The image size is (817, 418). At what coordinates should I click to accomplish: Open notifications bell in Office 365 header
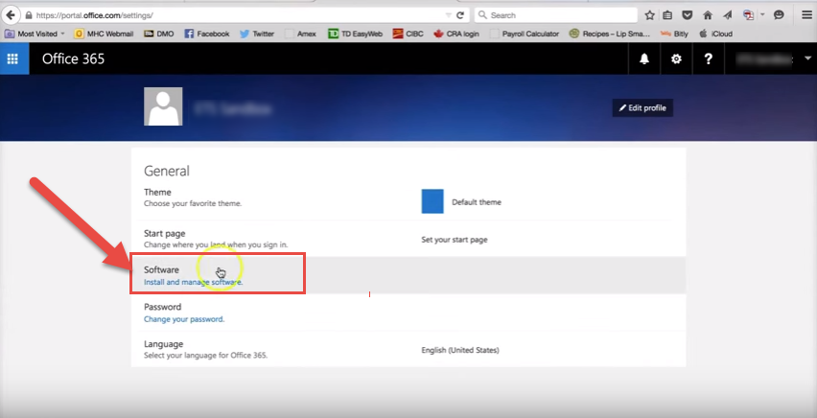[644, 58]
